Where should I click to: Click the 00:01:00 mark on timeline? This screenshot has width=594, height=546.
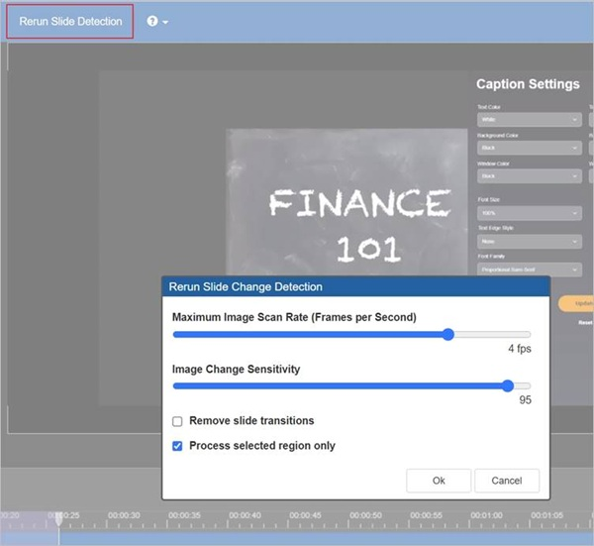[x=486, y=515]
